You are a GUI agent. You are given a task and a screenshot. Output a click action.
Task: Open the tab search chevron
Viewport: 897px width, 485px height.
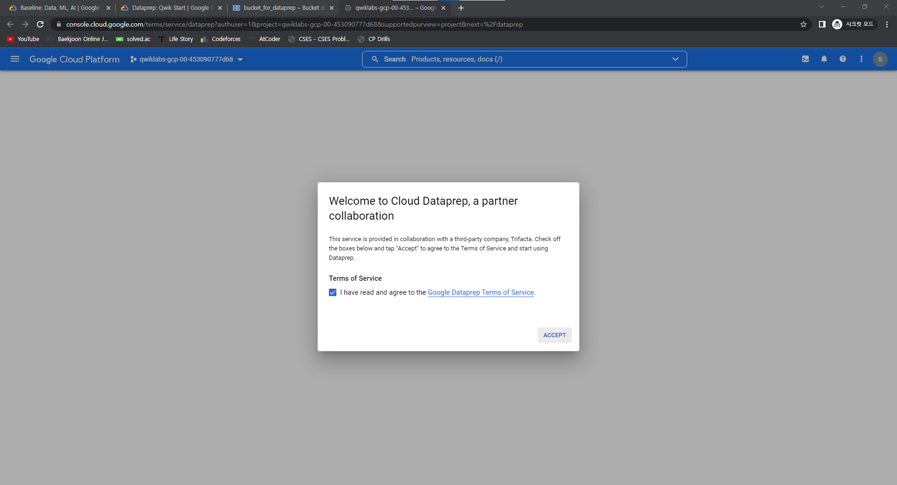[x=822, y=7]
